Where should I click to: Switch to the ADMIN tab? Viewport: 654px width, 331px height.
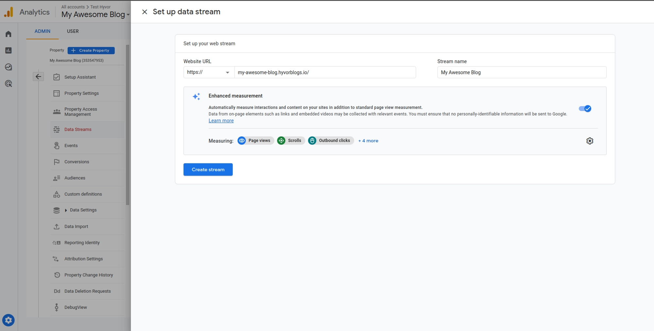pos(43,31)
